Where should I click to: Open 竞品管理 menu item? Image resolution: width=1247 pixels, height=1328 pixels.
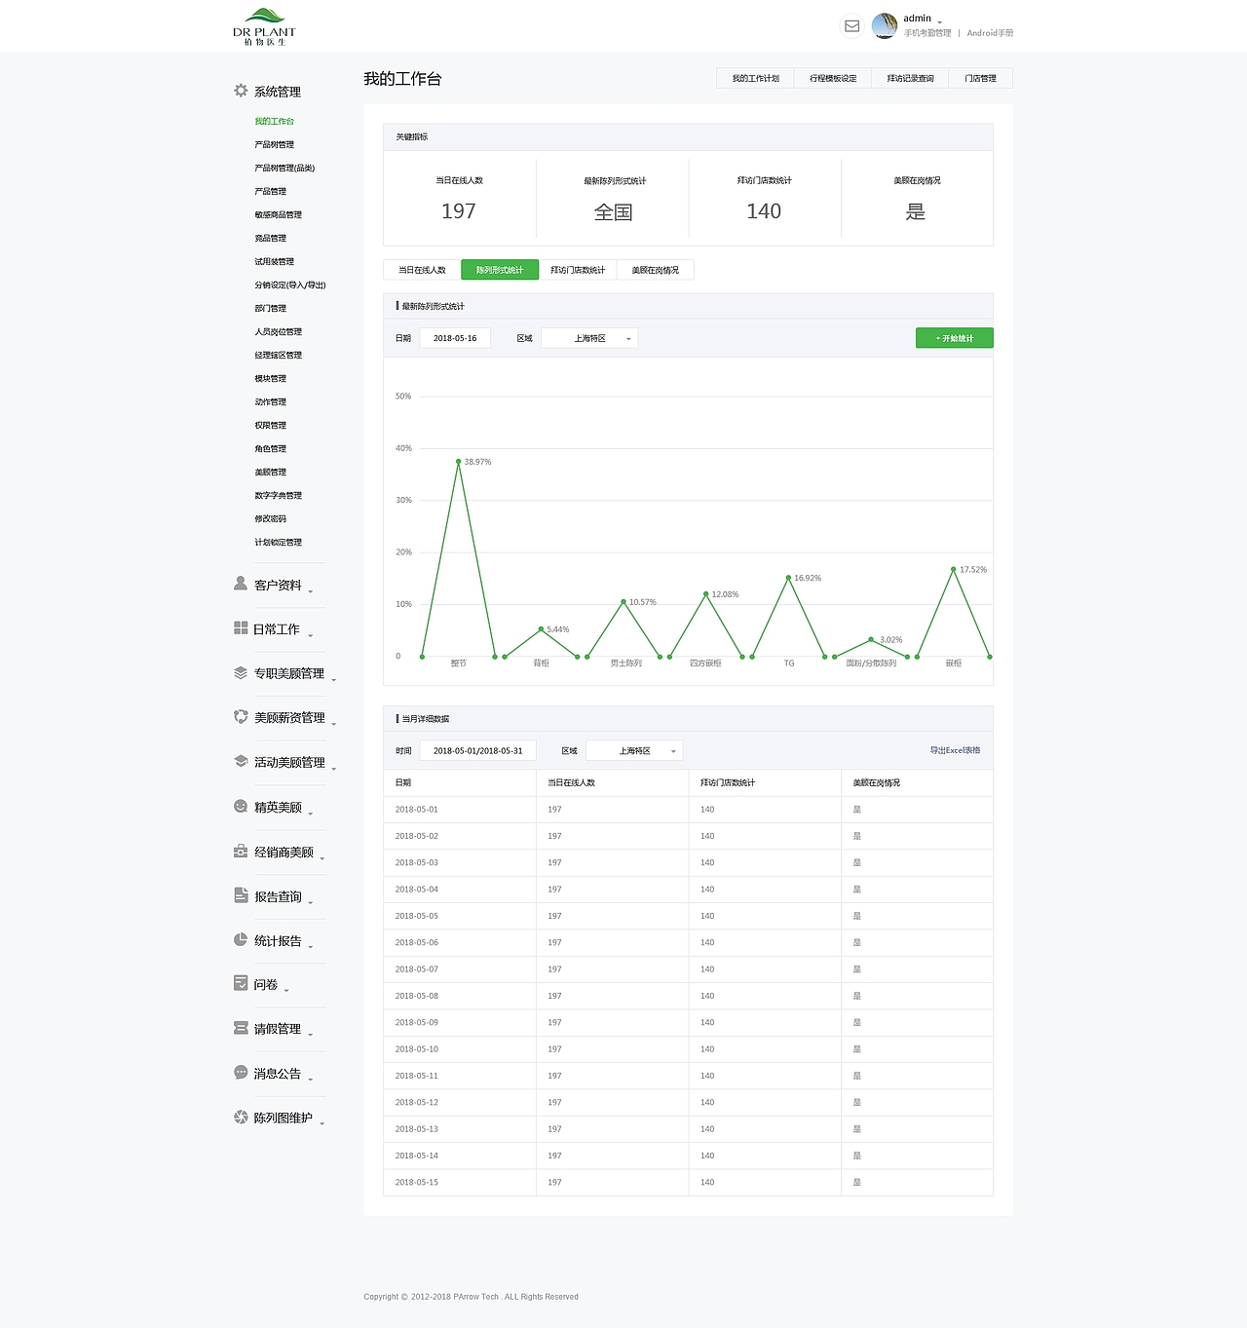pyautogui.click(x=270, y=238)
